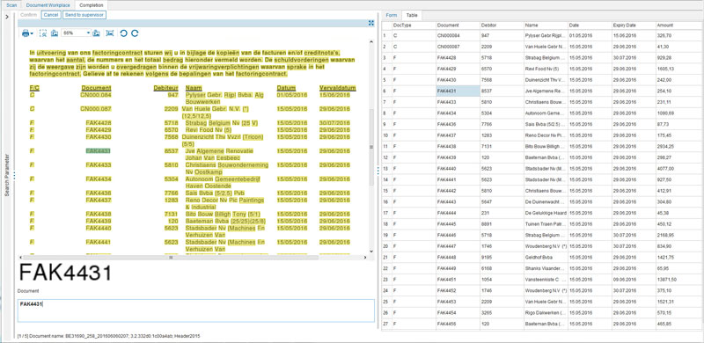Viewport: 704px width, 343px height.
Task: Click amount cell 2934,25
Action: click(x=679, y=146)
